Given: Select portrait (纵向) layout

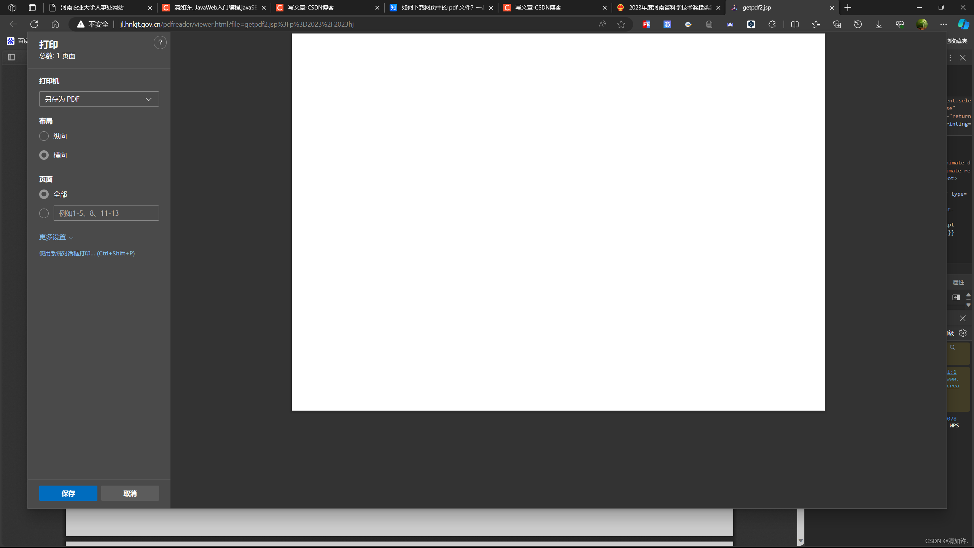Looking at the screenshot, I should [x=44, y=136].
